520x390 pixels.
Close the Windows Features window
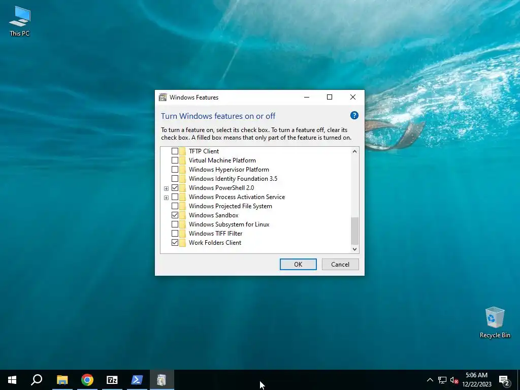pos(353,97)
